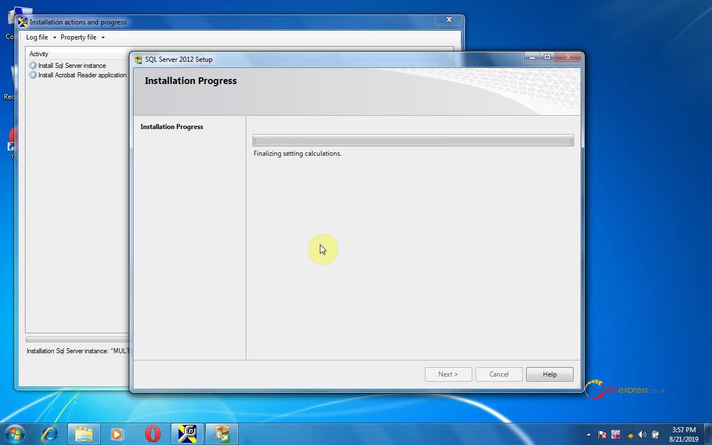Click the installation progress bar
The width and height of the screenshot is (712, 445).
(x=413, y=141)
